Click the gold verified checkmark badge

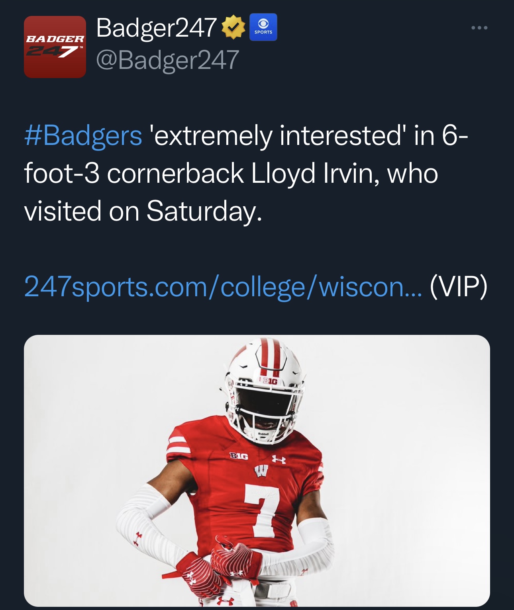point(233,27)
